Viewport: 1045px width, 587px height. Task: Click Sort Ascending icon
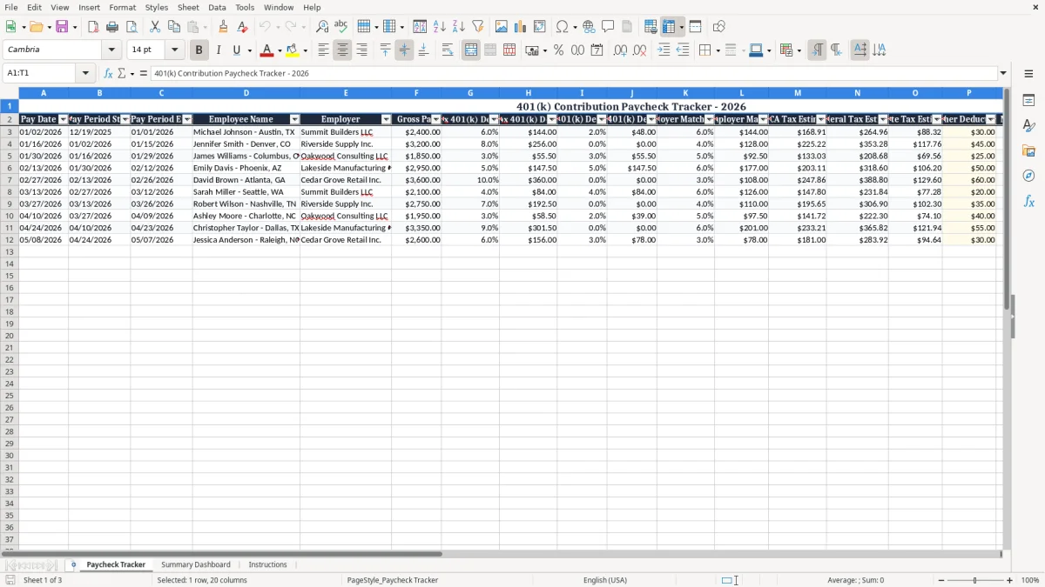(x=440, y=27)
